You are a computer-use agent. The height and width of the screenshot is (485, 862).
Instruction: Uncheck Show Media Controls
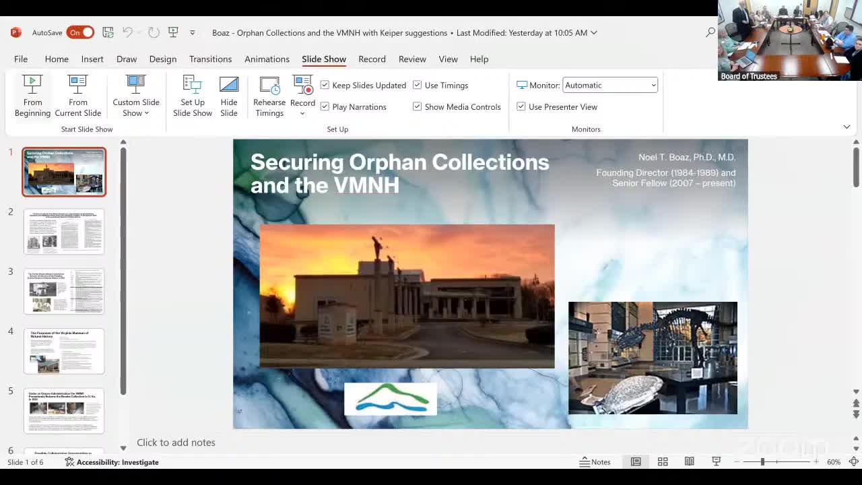(x=418, y=107)
